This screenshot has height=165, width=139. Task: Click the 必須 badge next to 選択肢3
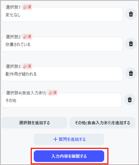[x=27, y=66]
